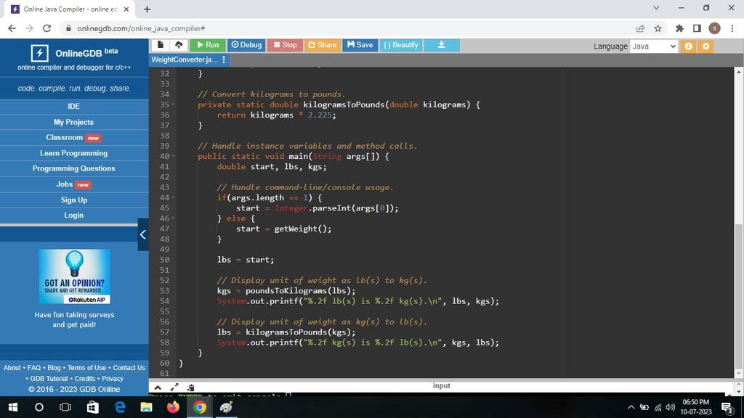Open the Jobs sidebar item
The width and height of the screenshot is (744, 418).
click(x=74, y=184)
